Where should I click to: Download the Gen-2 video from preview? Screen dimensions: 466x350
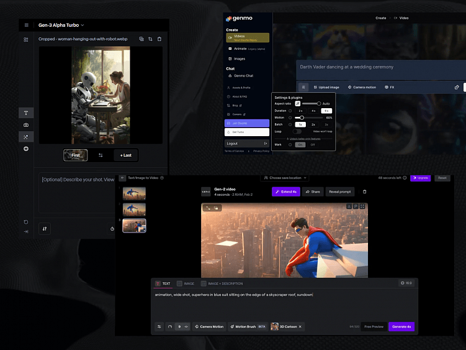coord(349,206)
